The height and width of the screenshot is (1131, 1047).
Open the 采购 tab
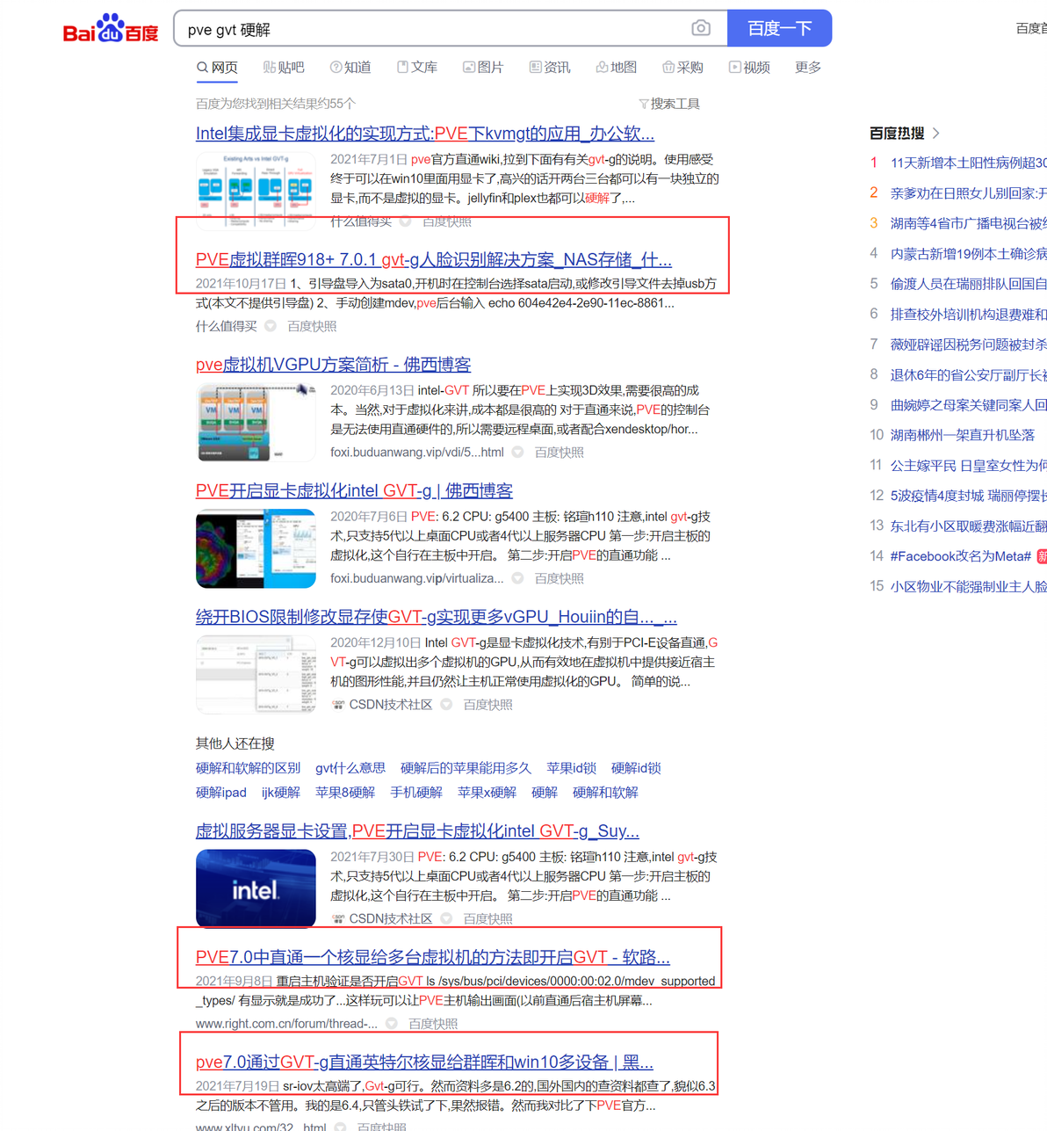(682, 68)
